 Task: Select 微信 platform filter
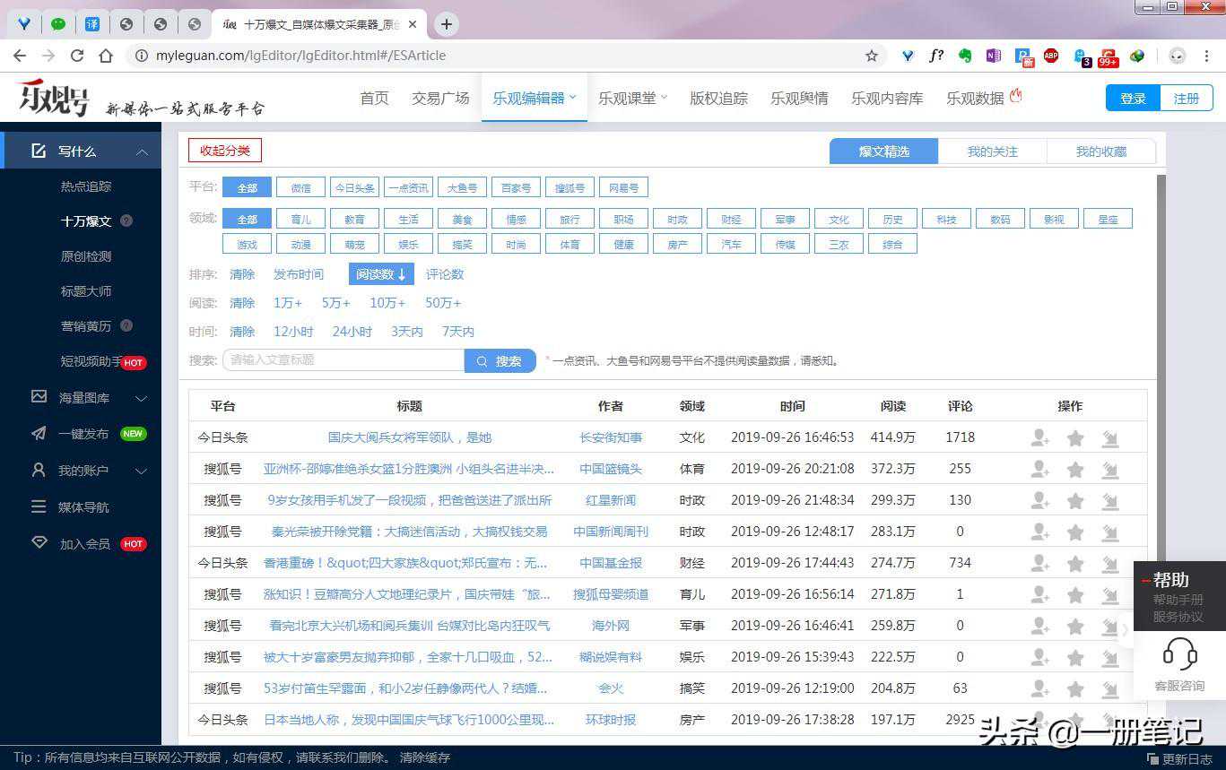[x=300, y=187]
